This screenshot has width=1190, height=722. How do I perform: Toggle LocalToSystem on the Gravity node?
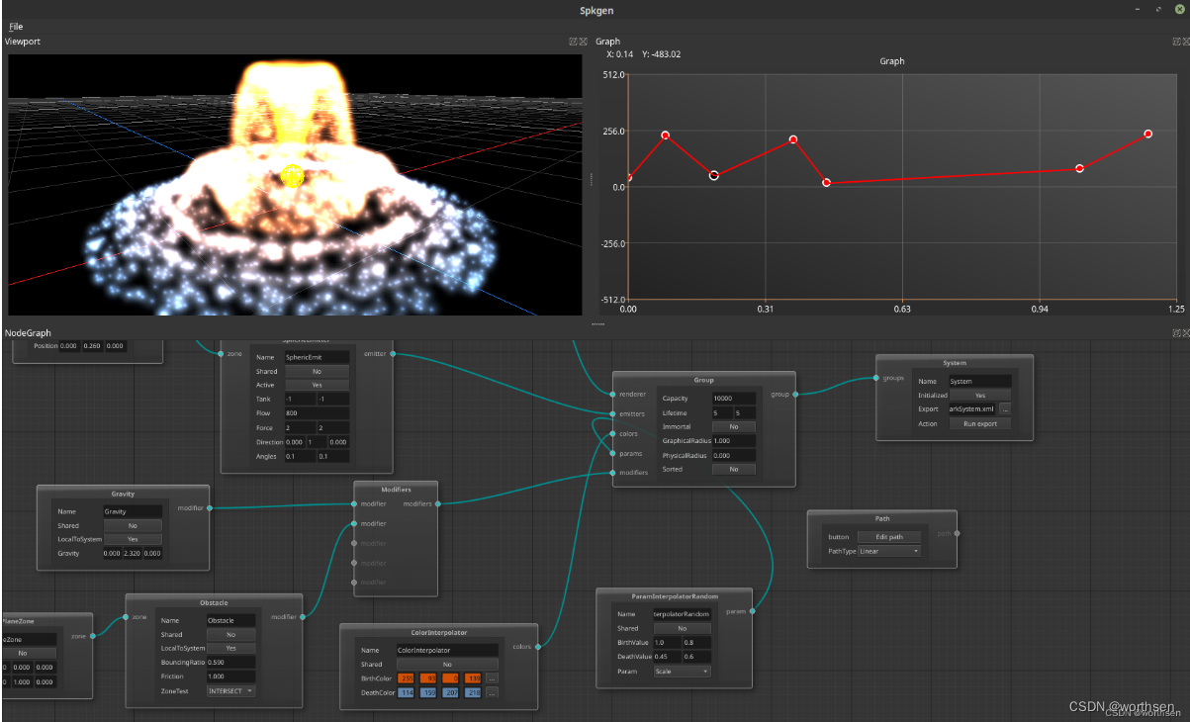[x=133, y=539]
